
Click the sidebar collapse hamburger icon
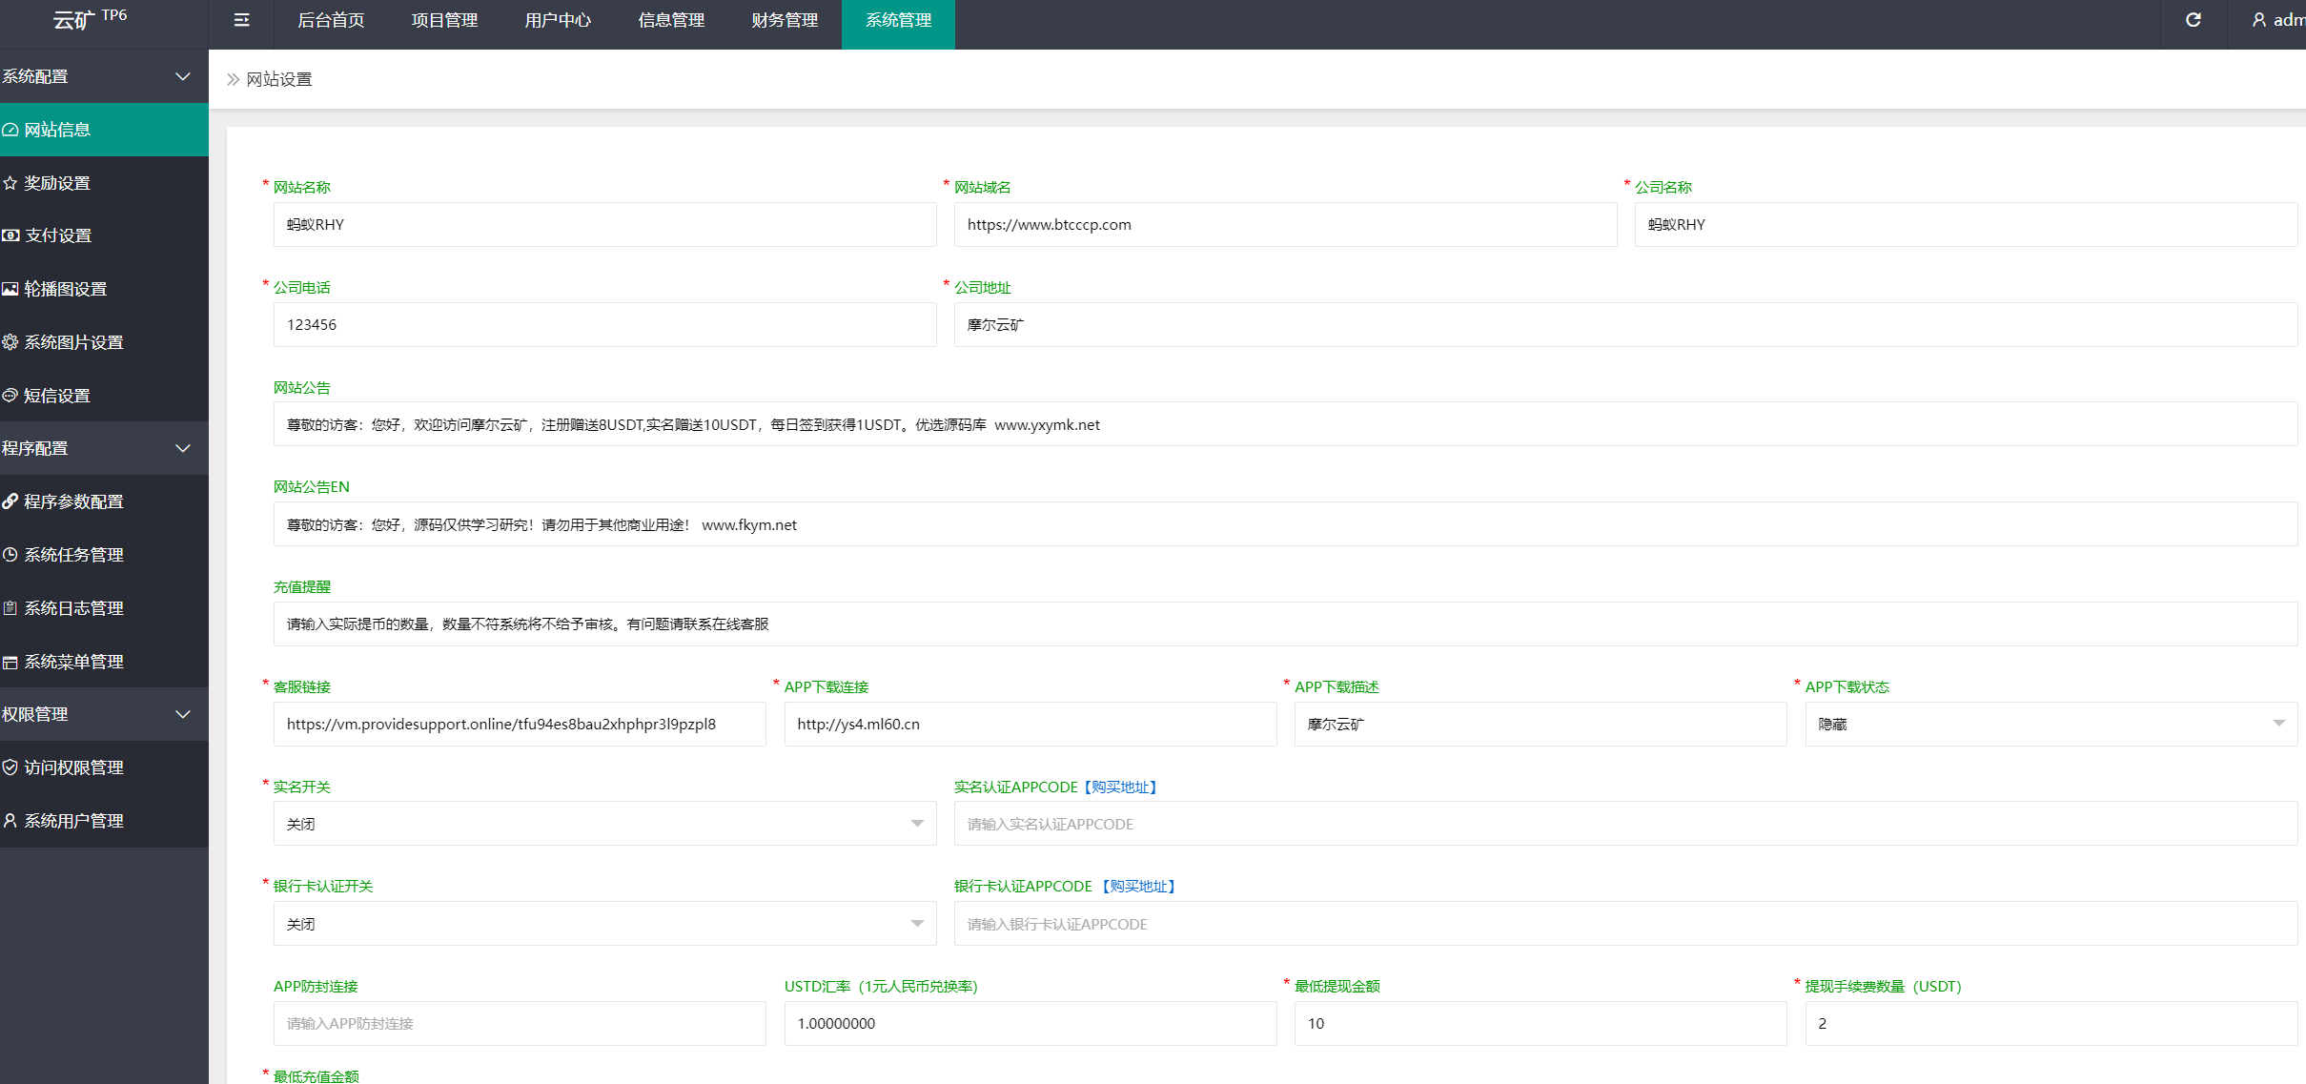[x=241, y=20]
